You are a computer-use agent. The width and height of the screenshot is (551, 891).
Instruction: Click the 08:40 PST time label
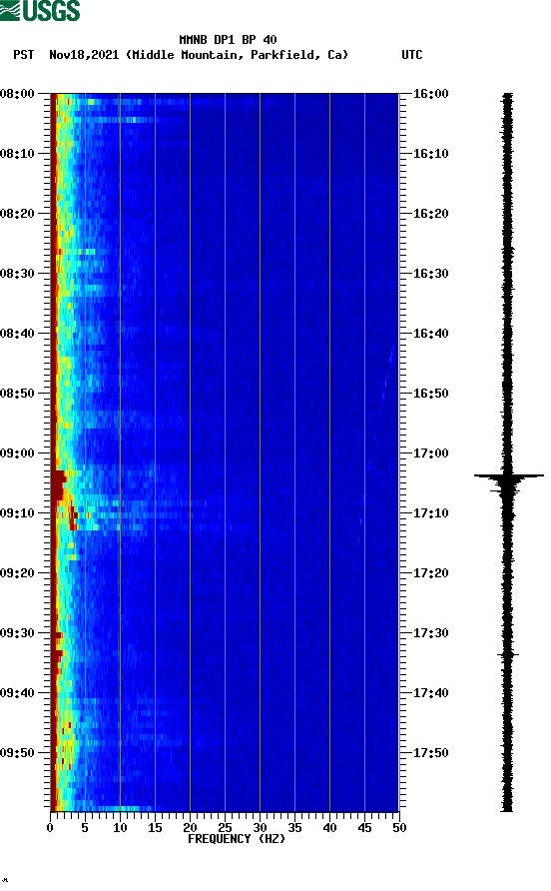(17, 334)
